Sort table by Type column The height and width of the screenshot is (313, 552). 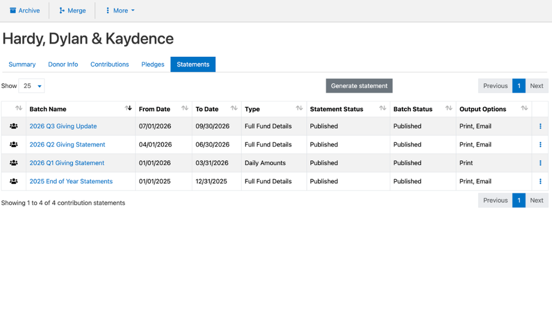[274, 109]
